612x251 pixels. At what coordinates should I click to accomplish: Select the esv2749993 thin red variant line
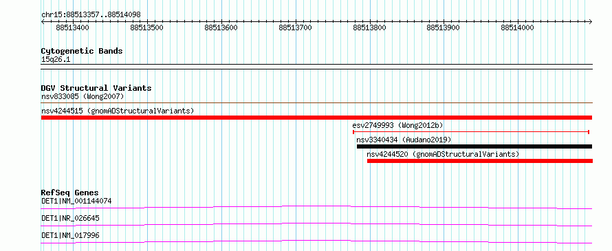pos(471,132)
